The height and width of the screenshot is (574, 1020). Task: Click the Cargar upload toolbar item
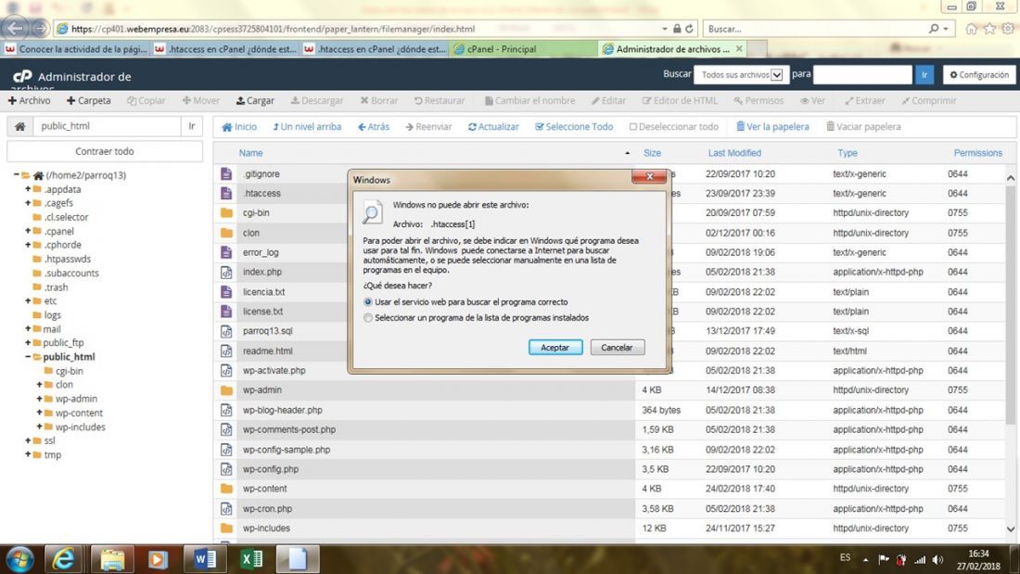[x=255, y=101]
